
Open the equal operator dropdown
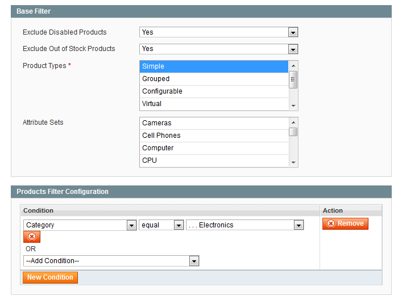coord(161,225)
